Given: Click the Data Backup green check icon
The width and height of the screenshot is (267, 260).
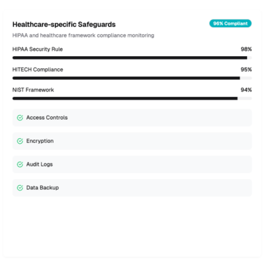Looking at the screenshot, I should pos(20,188).
